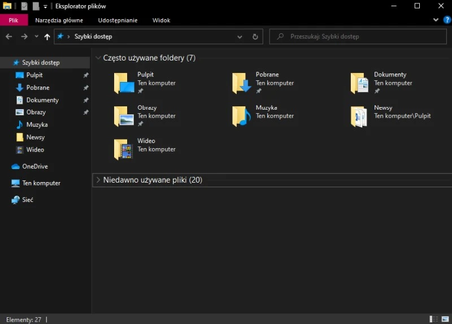Focus the Przeszukaj: Szybki dostęp search box

pyautogui.click(x=358, y=37)
